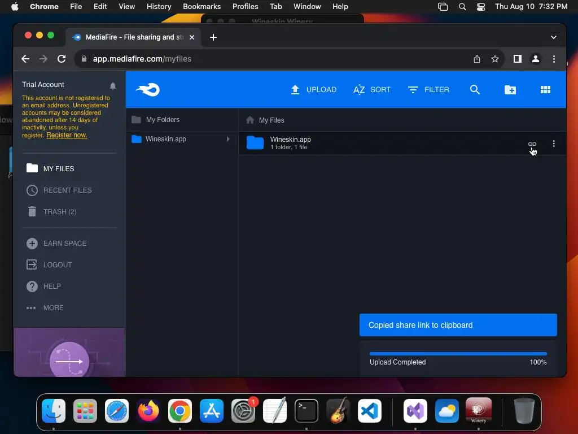The height and width of the screenshot is (434, 578).
Task: Open the FILTER options
Action: click(x=428, y=90)
